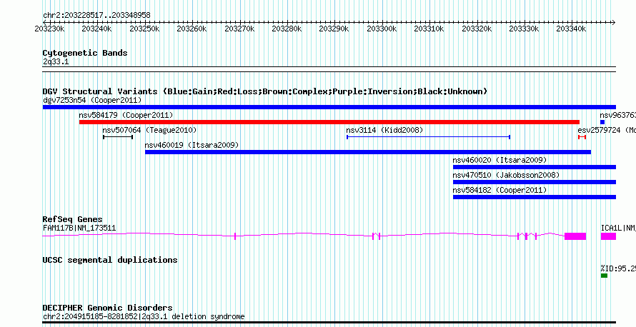The height and width of the screenshot is (327, 636).
Task: Click the nsv507064 (Teague2010) label
Action: [149, 130]
